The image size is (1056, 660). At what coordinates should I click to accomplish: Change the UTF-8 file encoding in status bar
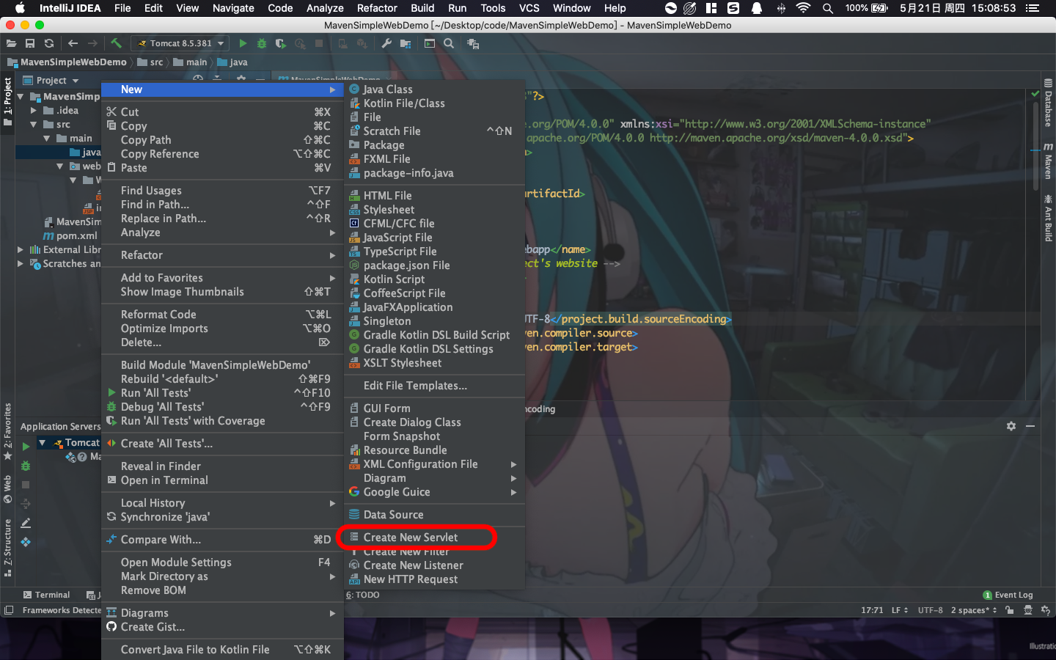930,610
